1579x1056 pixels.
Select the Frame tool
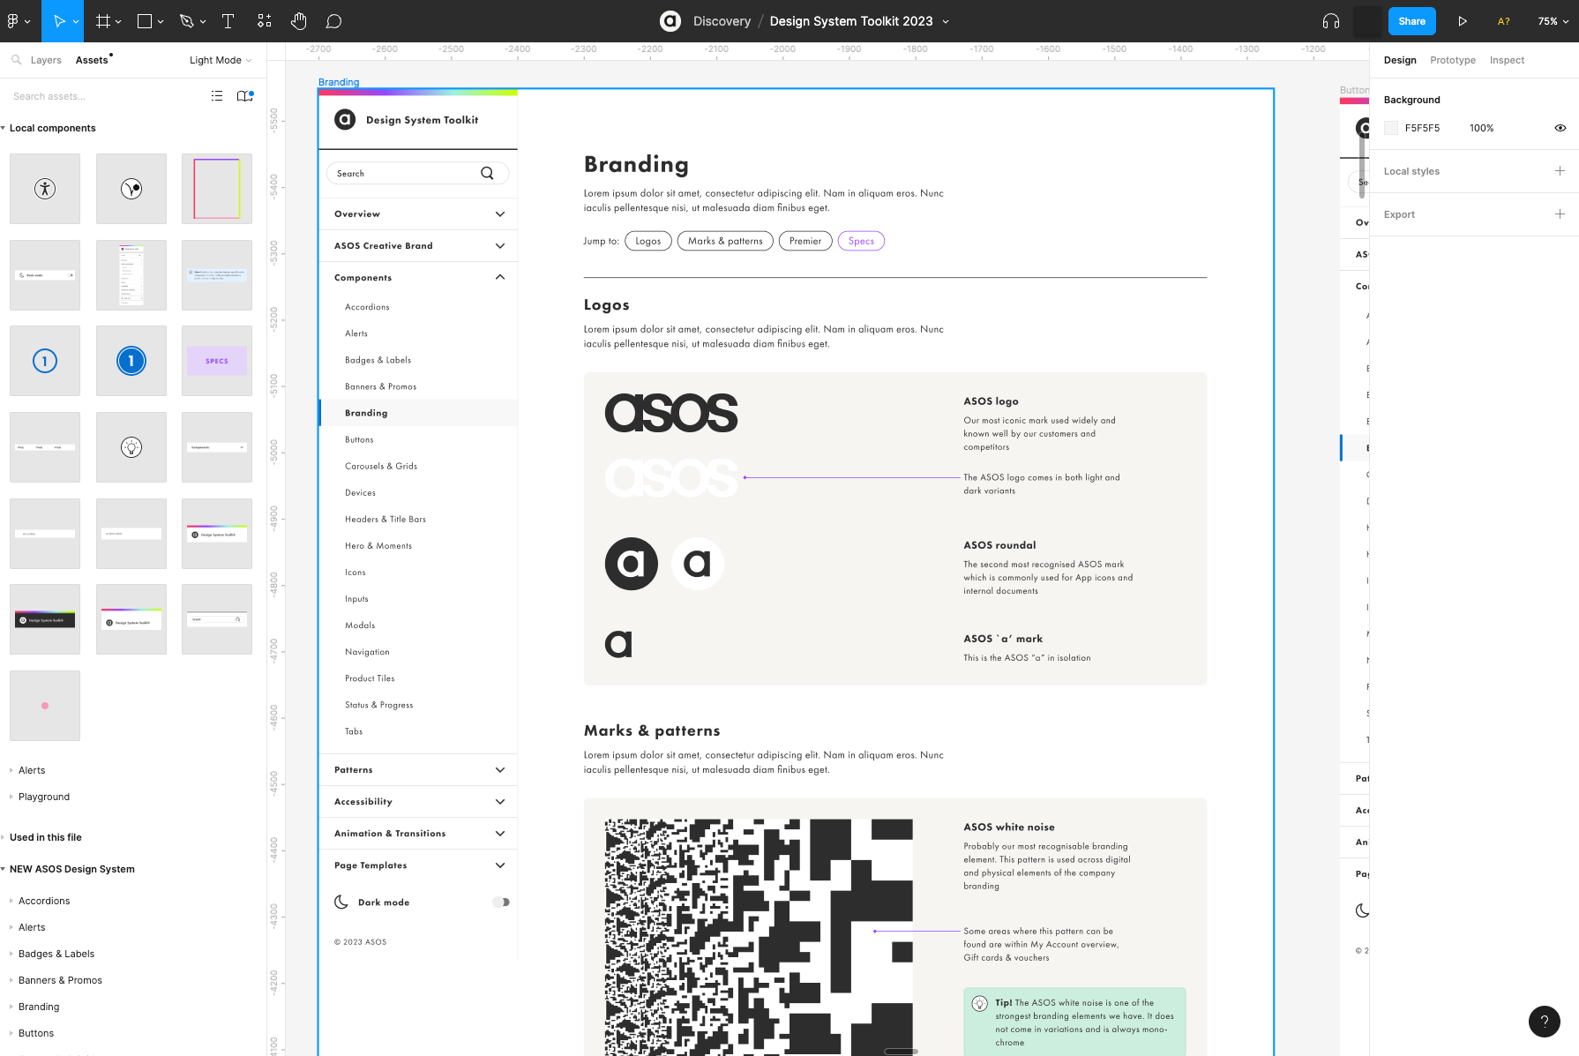point(103,21)
